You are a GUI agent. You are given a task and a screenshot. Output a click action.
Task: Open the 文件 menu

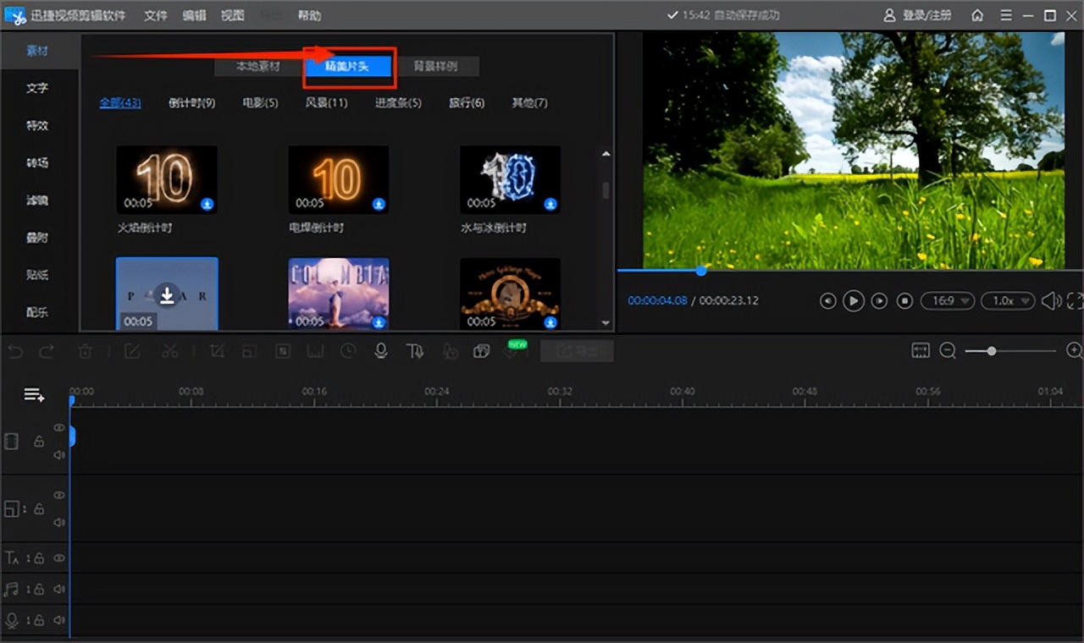point(156,15)
